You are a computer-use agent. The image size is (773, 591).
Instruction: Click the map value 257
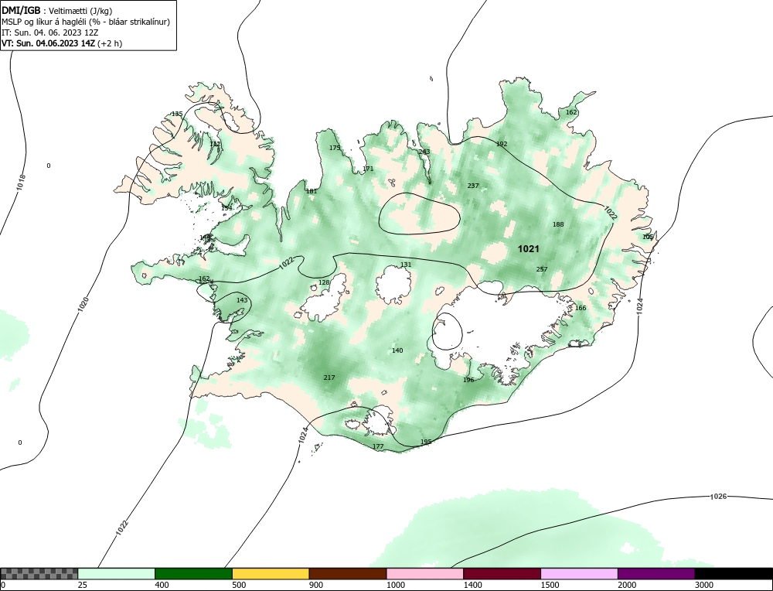click(541, 269)
